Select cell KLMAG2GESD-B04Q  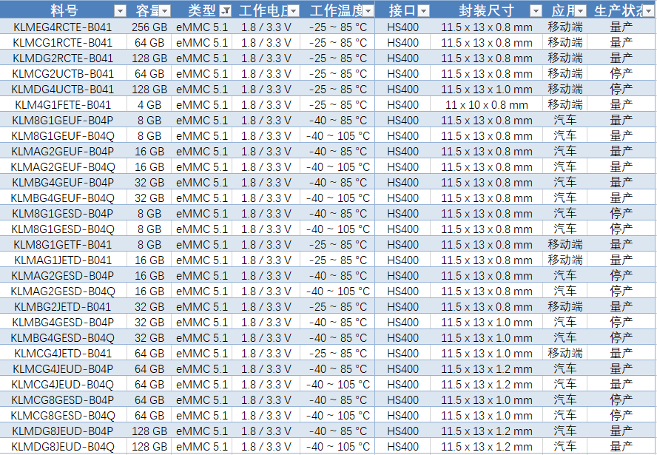point(63,291)
